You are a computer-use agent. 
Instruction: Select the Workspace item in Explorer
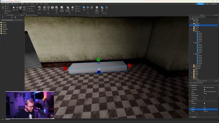coord(196,19)
